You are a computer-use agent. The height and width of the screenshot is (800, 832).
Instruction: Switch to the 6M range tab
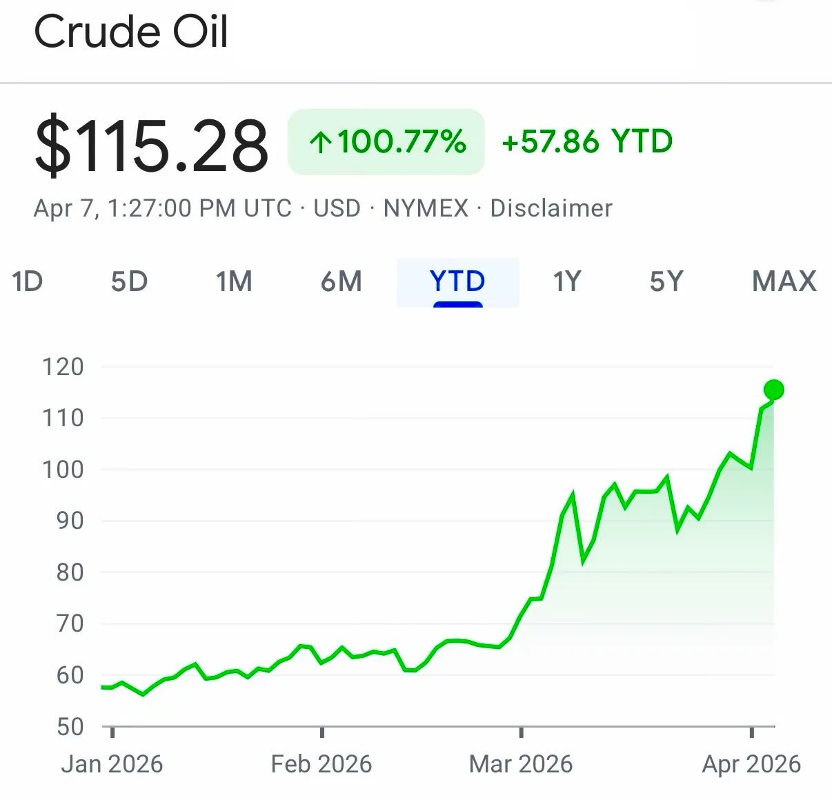click(x=341, y=281)
